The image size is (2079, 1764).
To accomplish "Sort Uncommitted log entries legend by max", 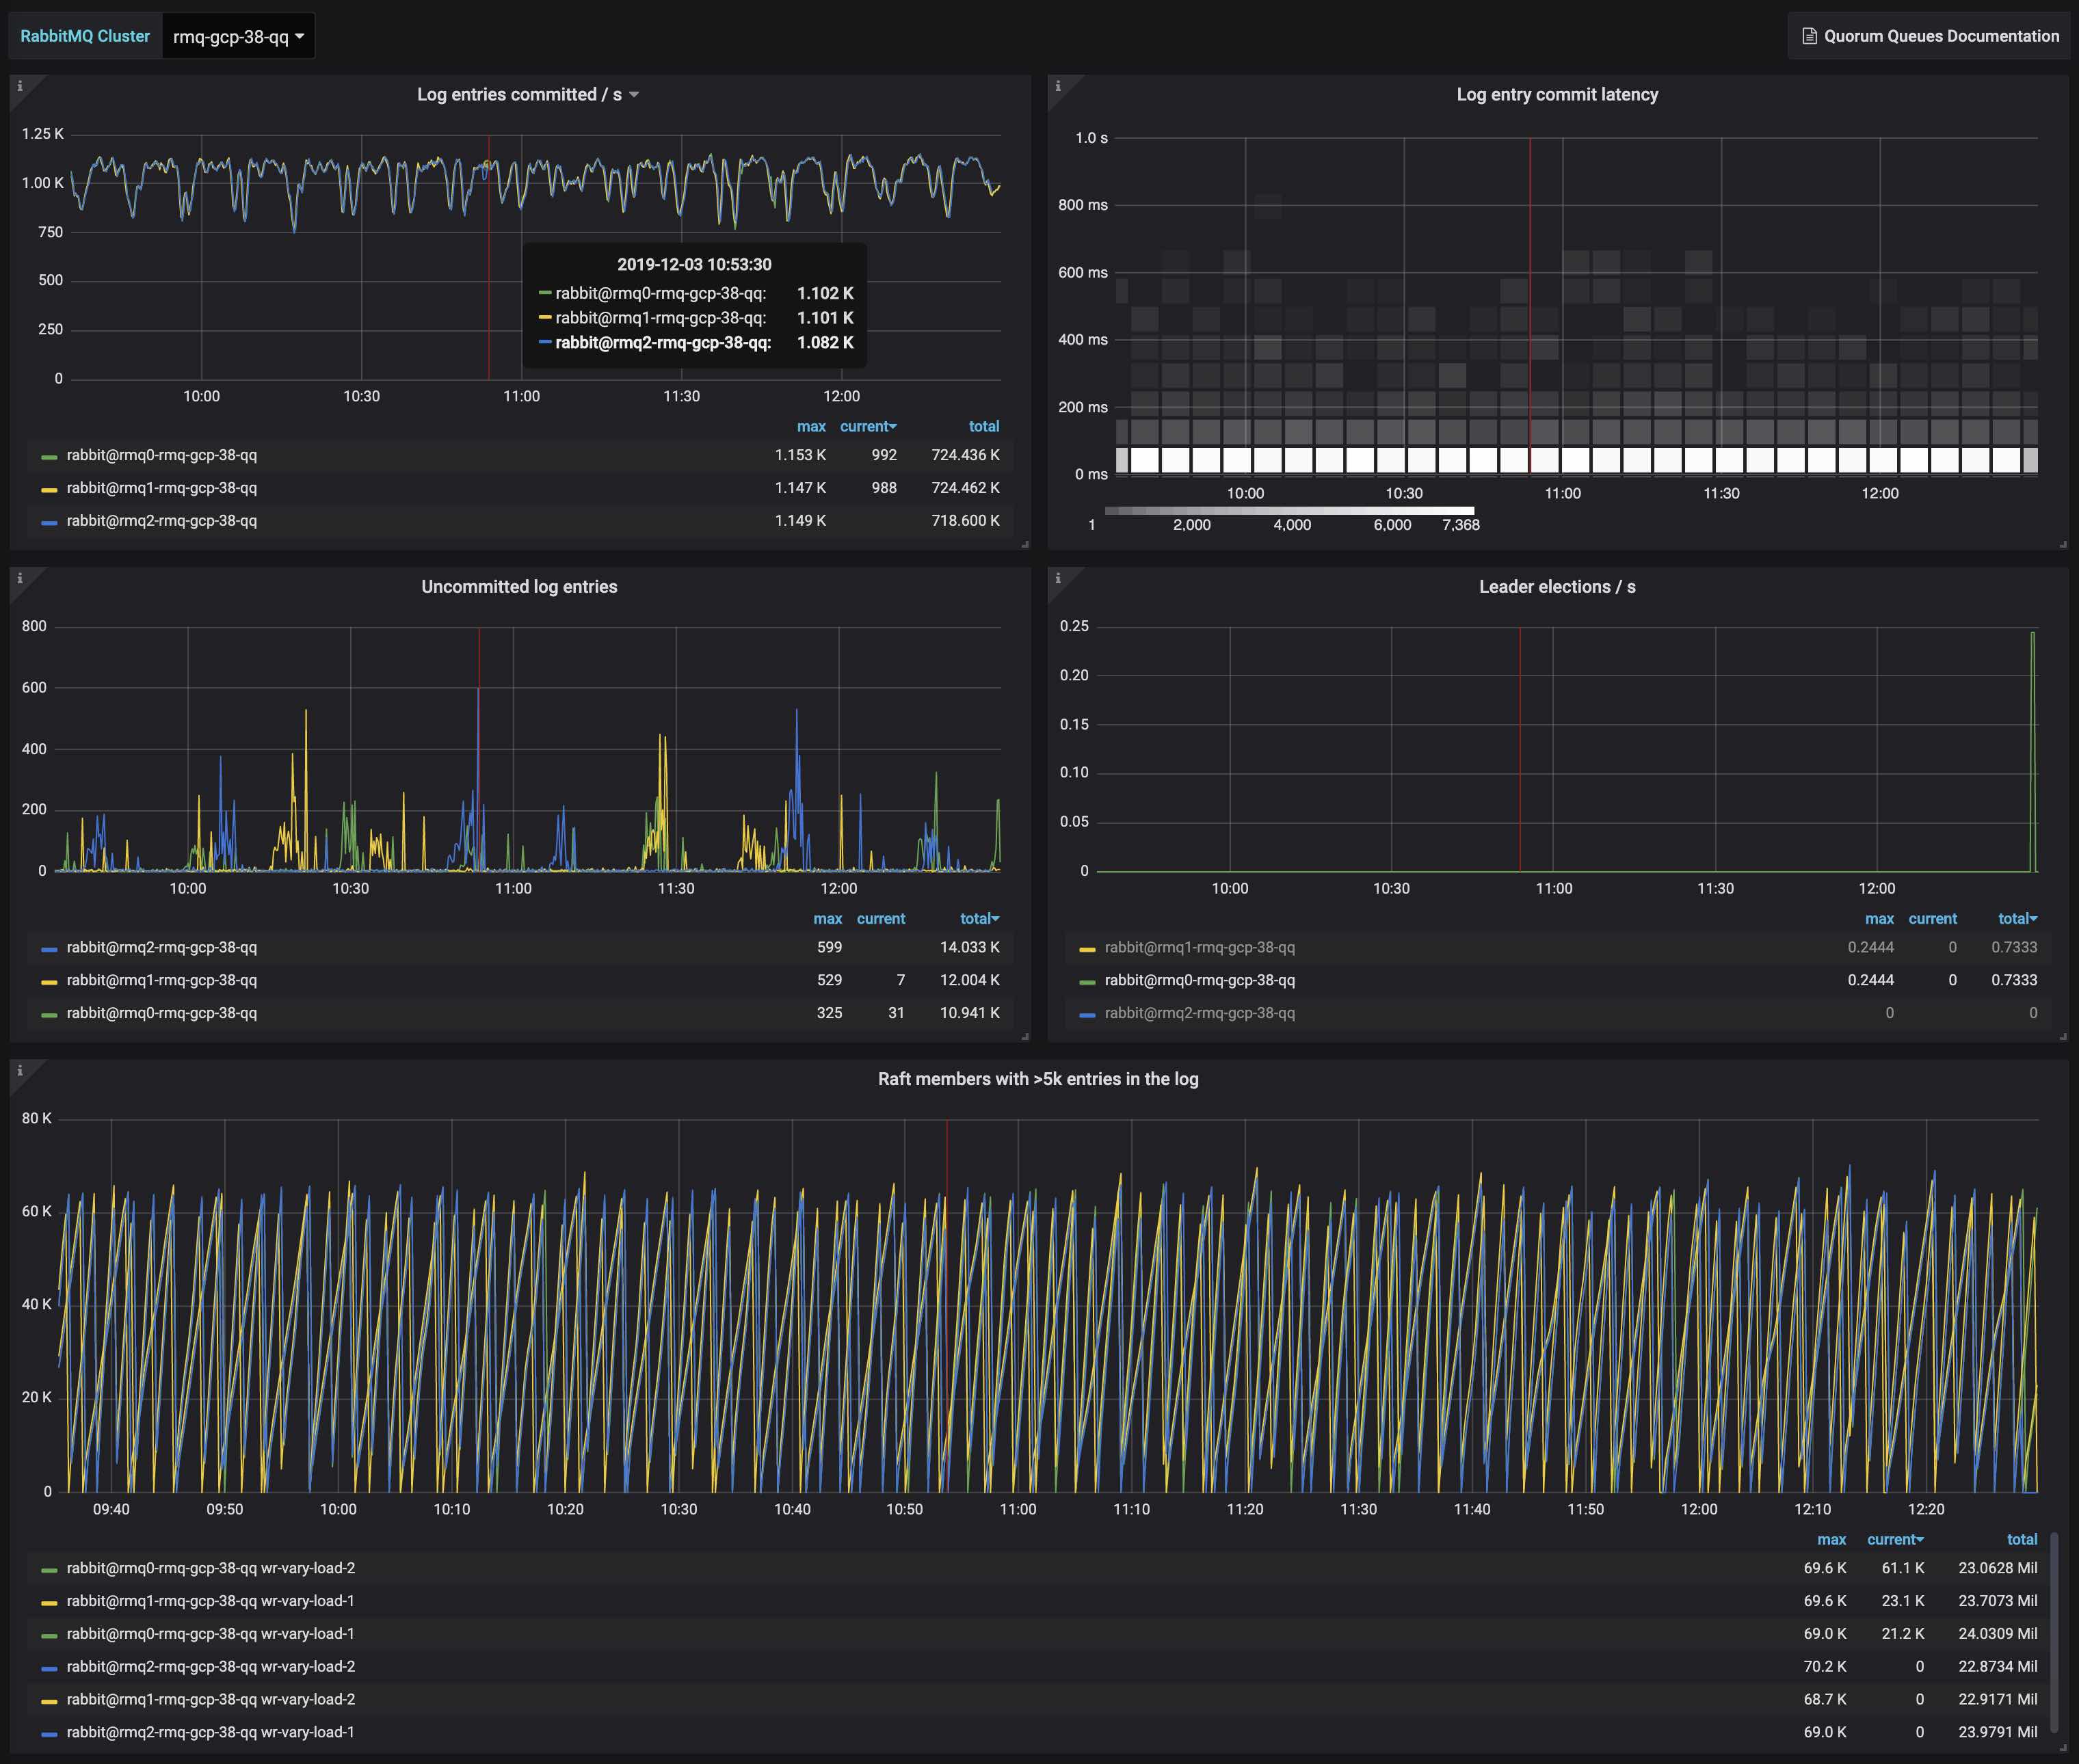I will coord(827,918).
